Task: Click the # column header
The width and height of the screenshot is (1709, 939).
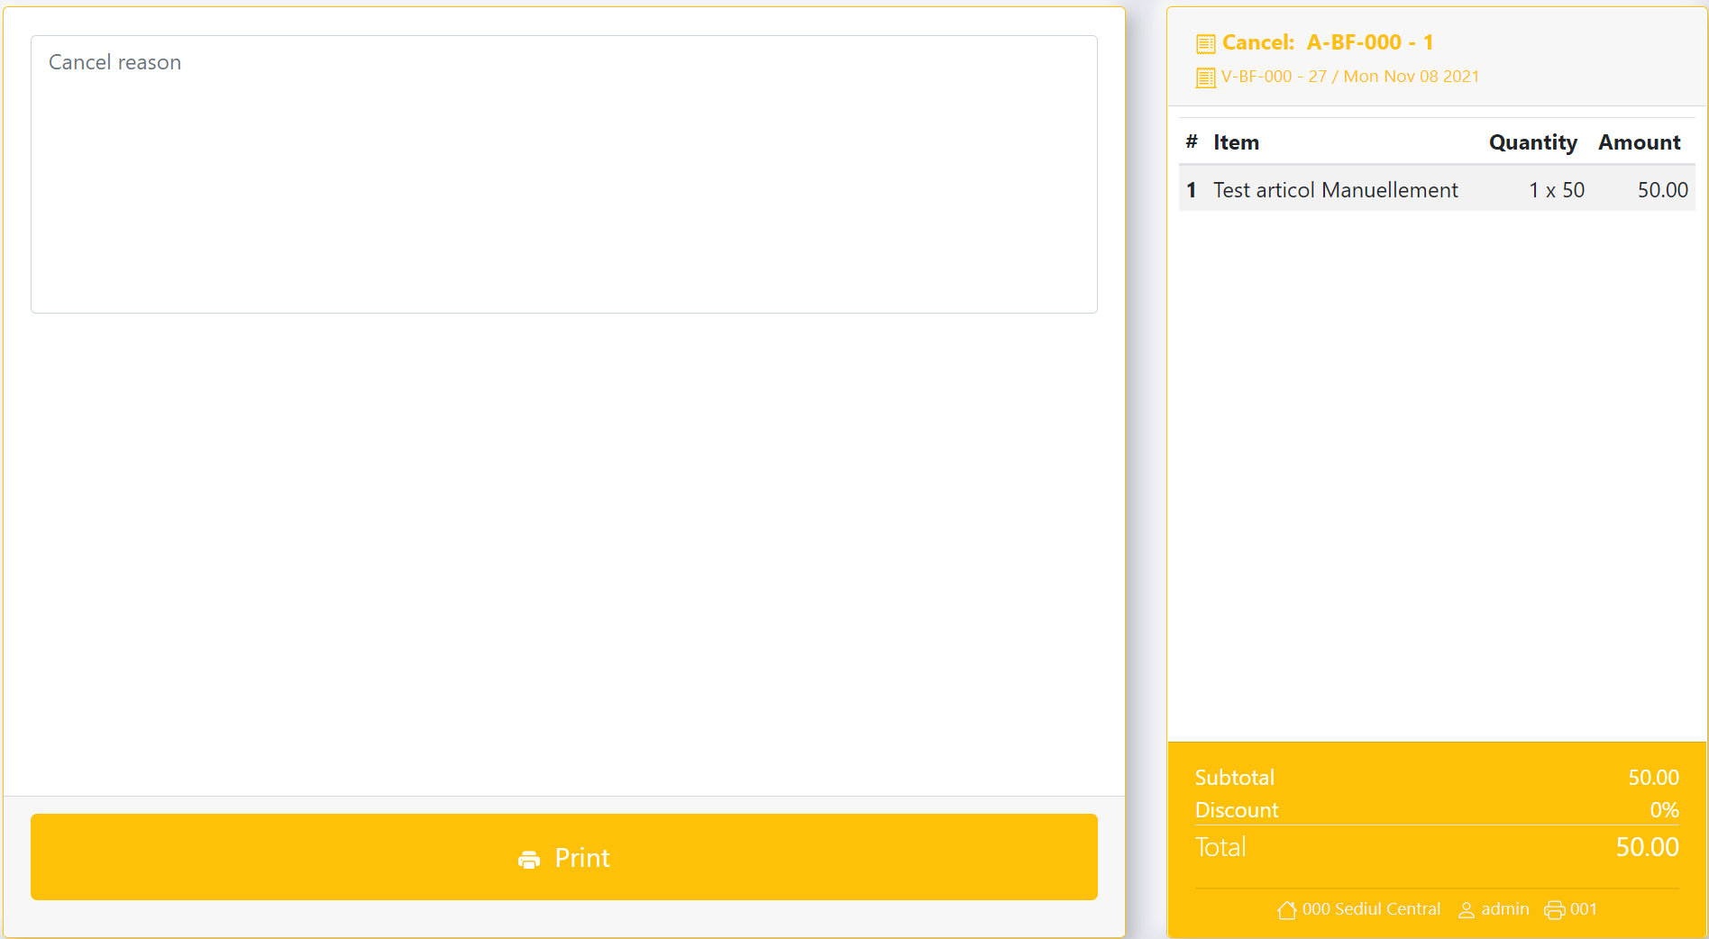Action: (1192, 141)
